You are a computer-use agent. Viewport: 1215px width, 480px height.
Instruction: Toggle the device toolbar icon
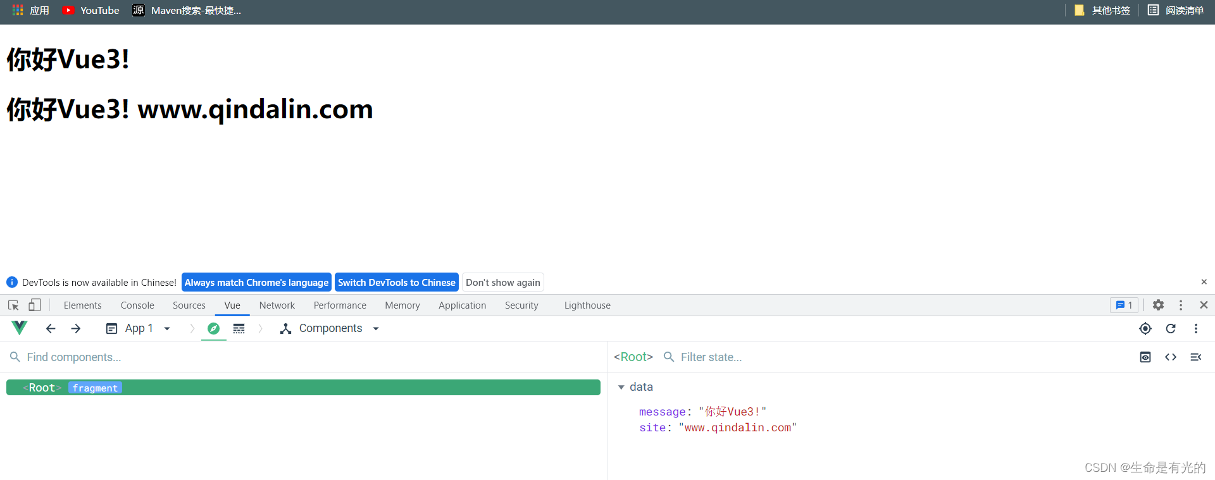pyautogui.click(x=35, y=305)
